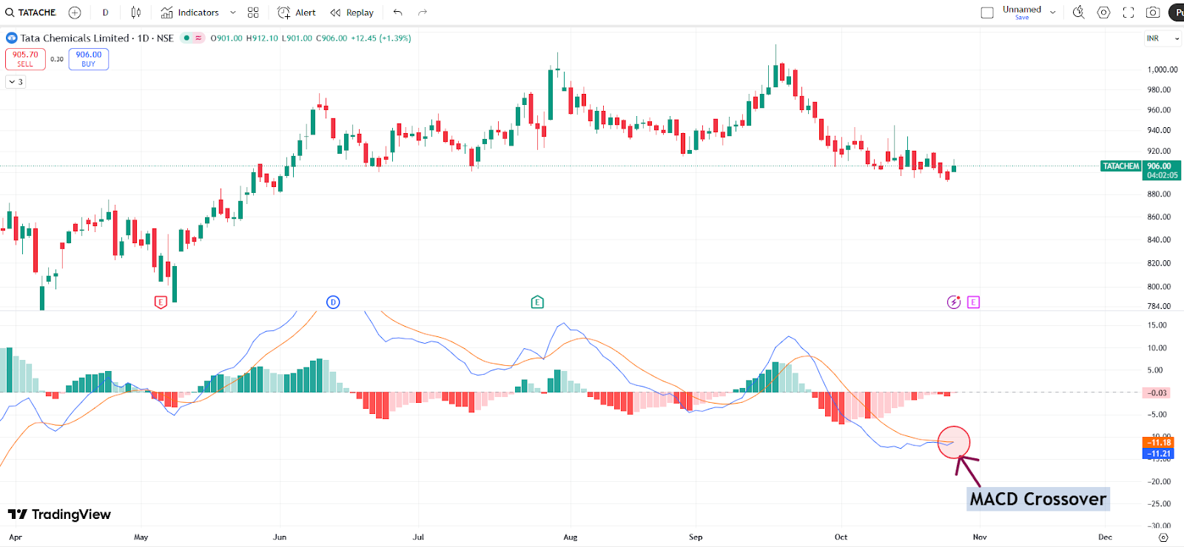Toggle the market status indicator pill
The height and width of the screenshot is (547, 1184).
point(192,38)
